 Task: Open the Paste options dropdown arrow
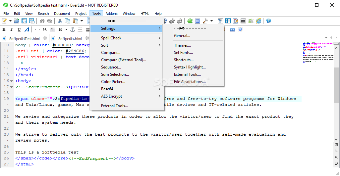click(82, 21)
